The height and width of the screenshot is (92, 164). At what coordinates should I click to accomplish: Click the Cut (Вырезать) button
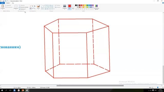(8, 5)
